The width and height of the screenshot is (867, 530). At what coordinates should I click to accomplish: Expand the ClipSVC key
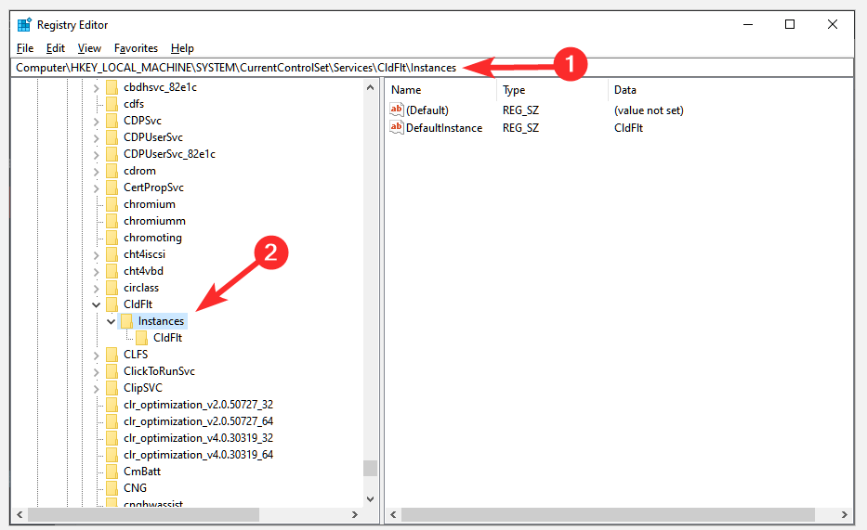point(97,389)
